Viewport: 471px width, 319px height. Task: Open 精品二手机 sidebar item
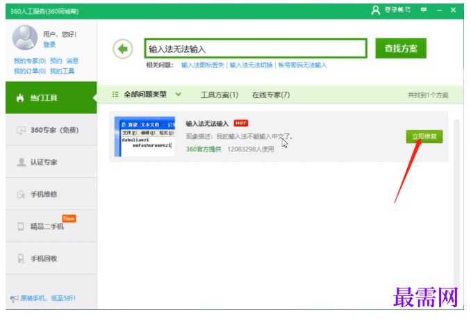(51, 226)
